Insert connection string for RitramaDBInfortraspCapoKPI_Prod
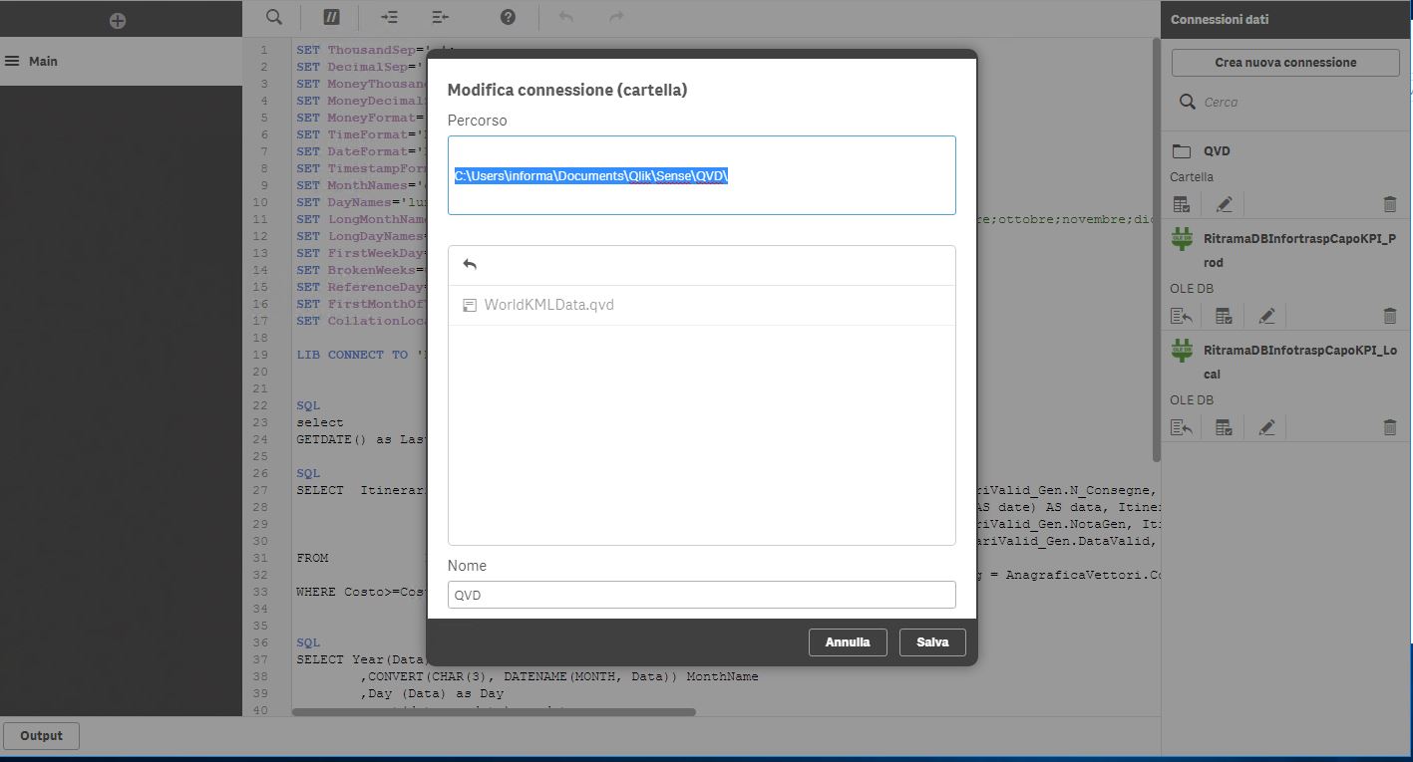 pos(1182,316)
